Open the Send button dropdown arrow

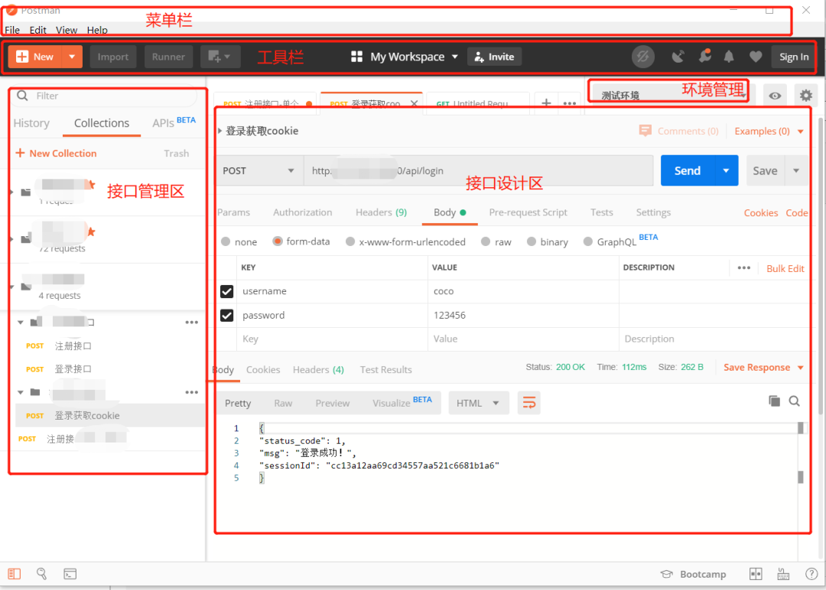727,170
